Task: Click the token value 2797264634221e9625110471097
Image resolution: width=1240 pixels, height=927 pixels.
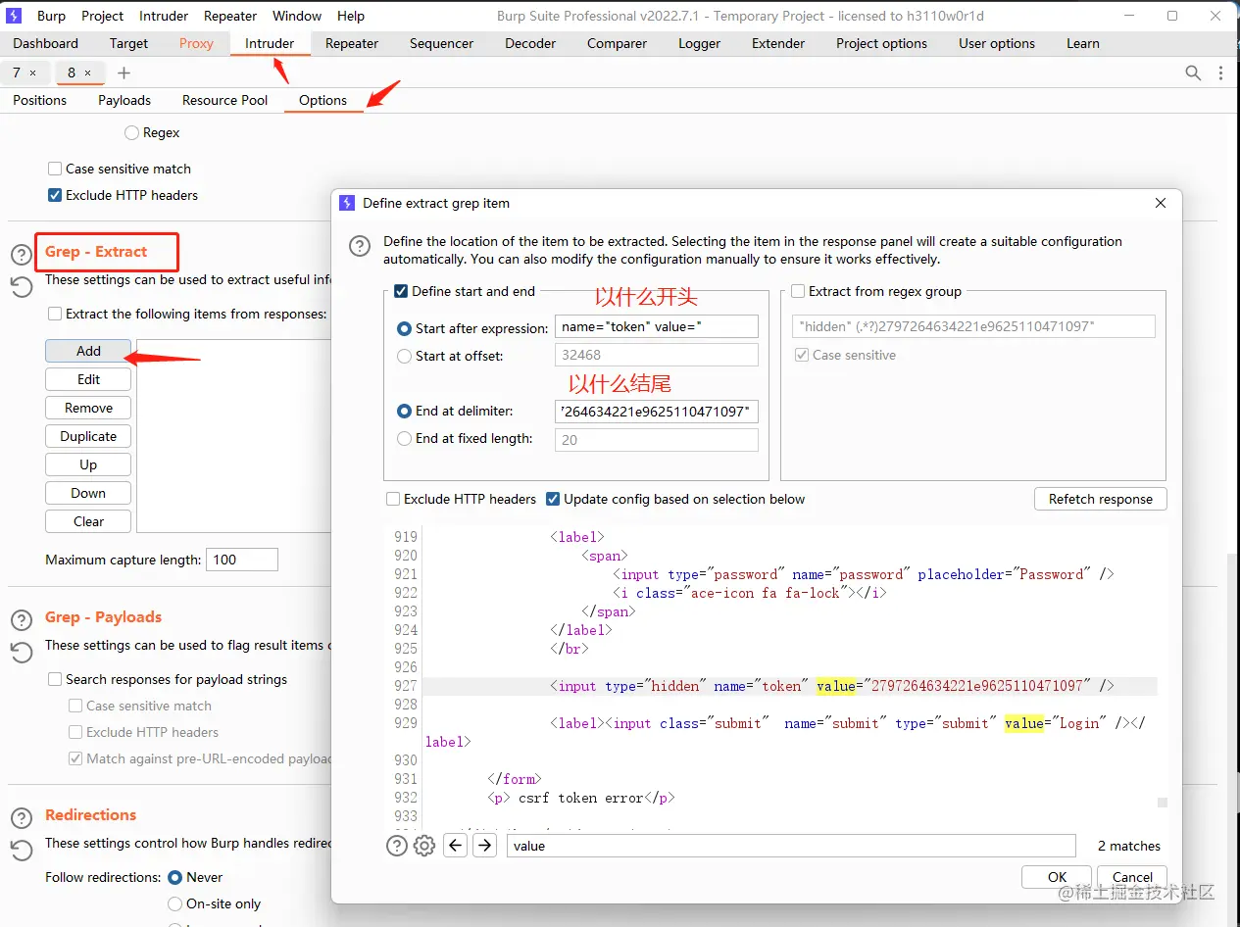Action: pos(976,686)
